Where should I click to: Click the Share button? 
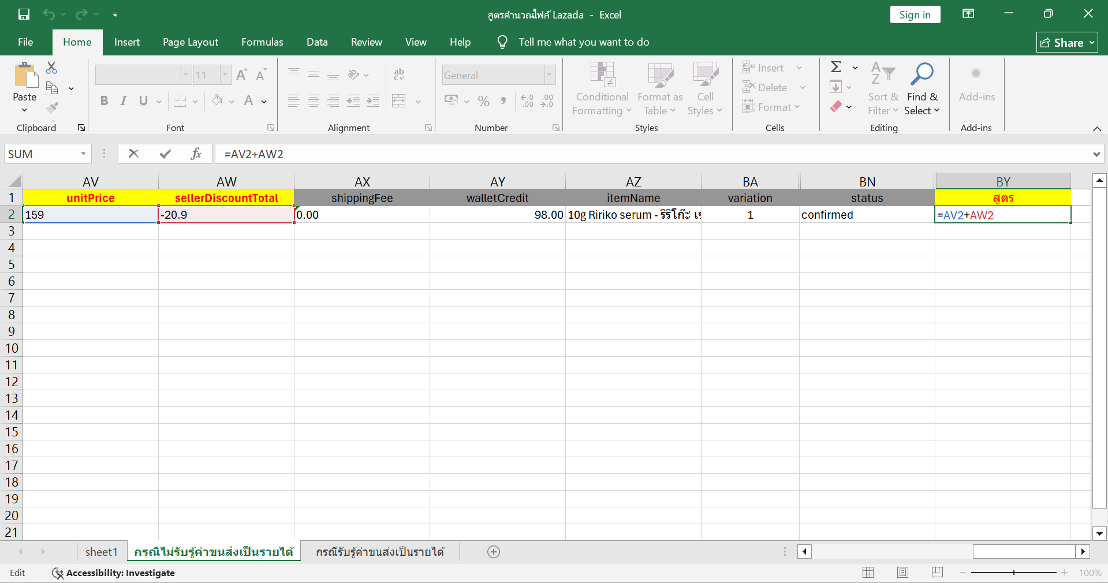(x=1066, y=43)
